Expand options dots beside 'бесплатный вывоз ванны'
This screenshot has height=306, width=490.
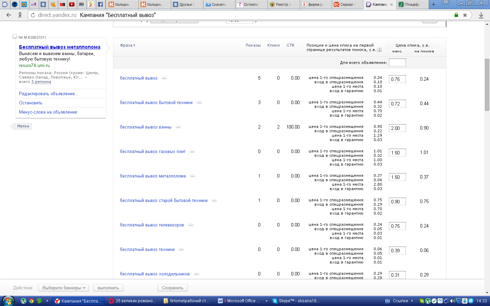click(x=178, y=127)
